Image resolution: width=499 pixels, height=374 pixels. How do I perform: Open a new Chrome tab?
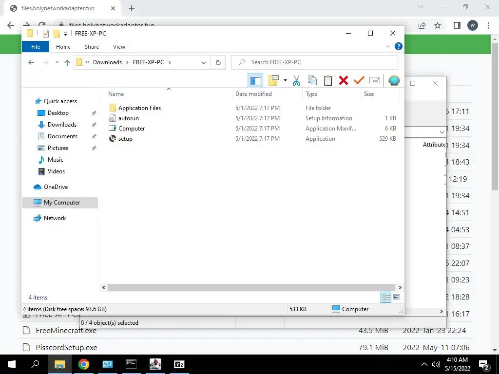pyautogui.click(x=132, y=8)
